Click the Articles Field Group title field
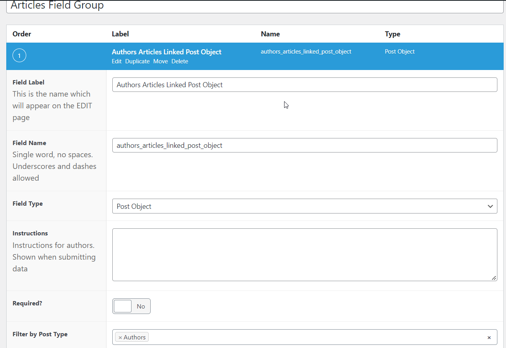 (x=254, y=6)
